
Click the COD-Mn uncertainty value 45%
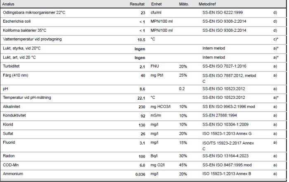(183, 166)
